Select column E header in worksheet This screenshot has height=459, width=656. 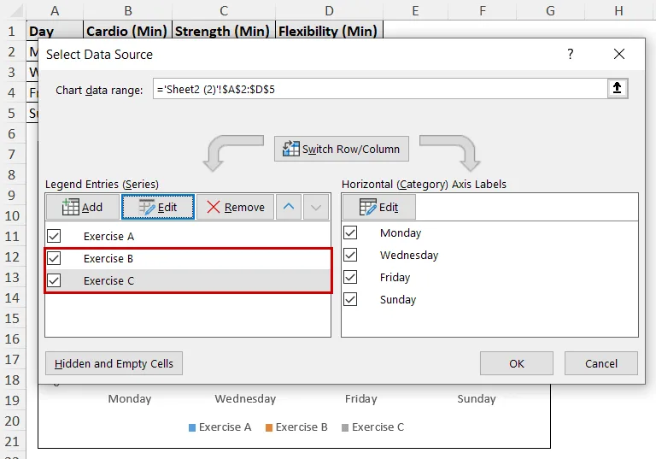point(415,10)
